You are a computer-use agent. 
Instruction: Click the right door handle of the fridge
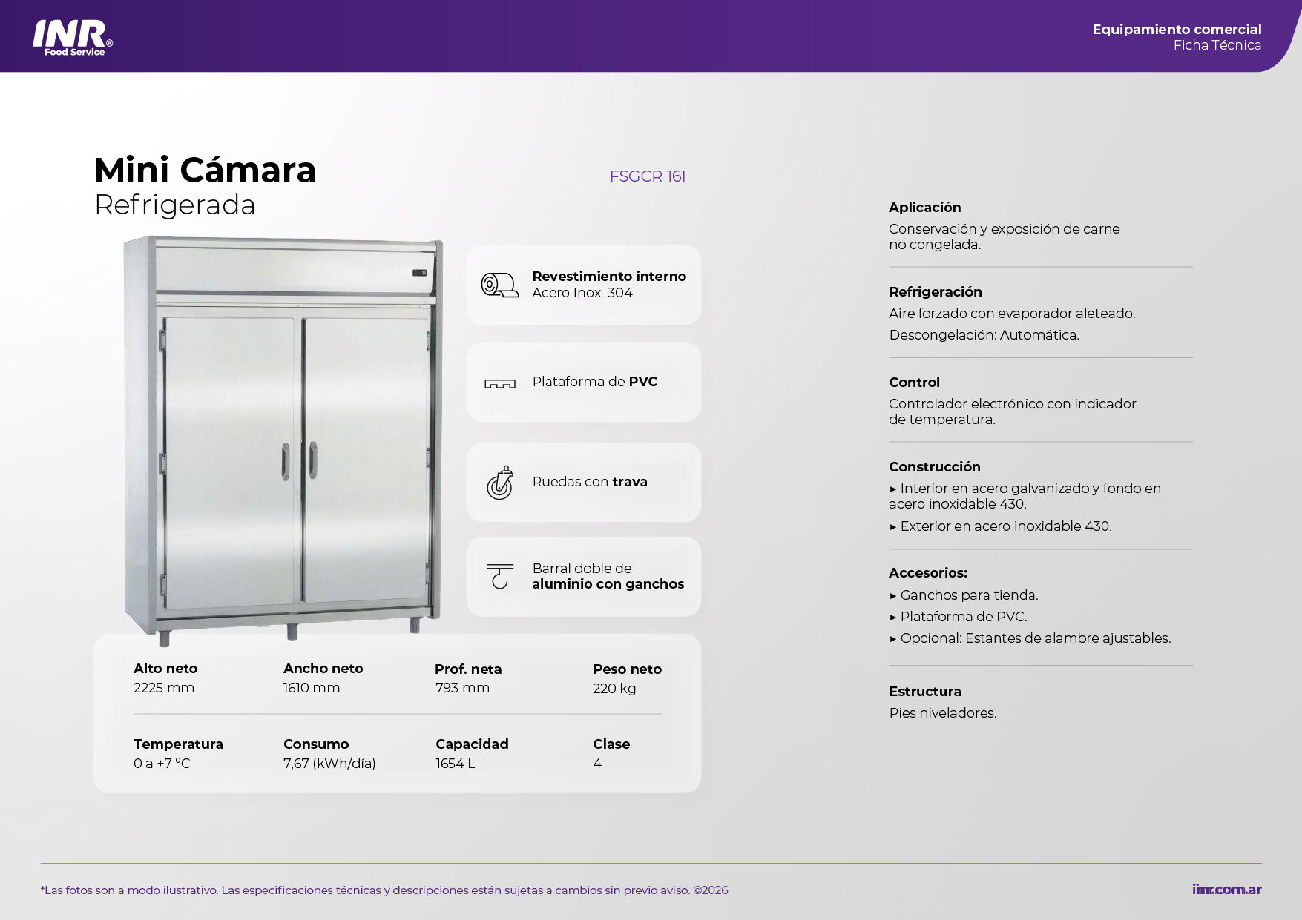coord(313,460)
